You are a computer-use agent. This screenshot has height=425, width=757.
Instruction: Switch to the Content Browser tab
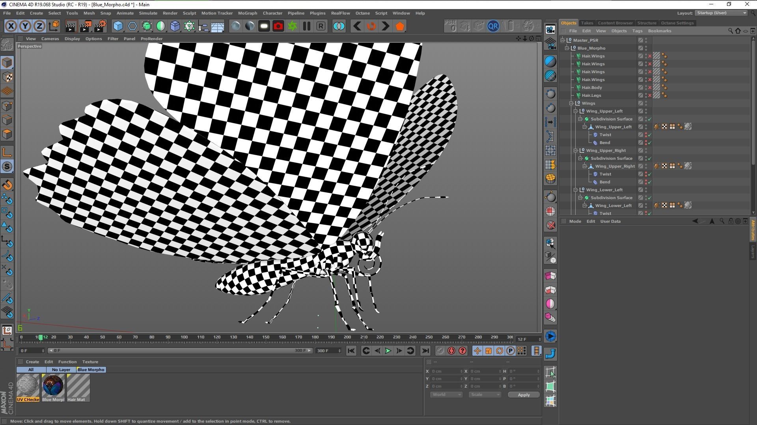tap(615, 23)
